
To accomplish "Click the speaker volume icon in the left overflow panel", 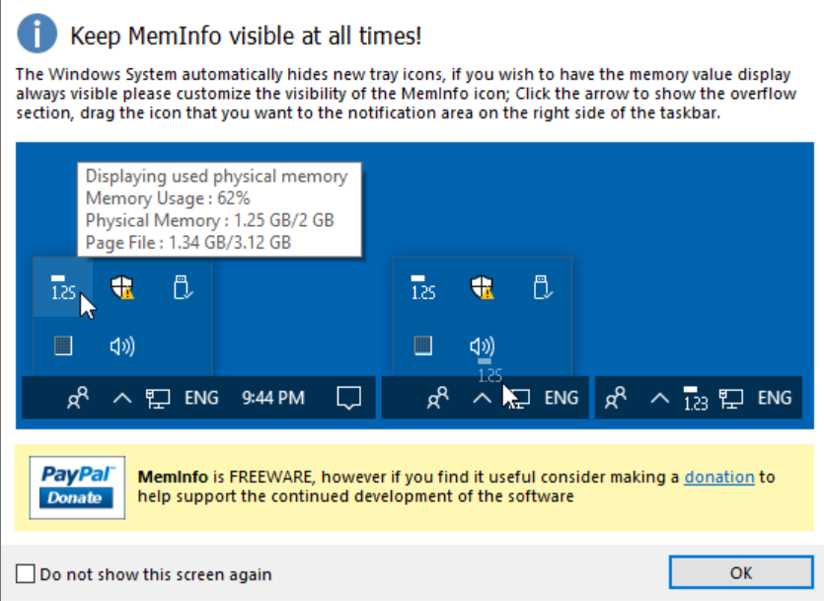I will (x=122, y=346).
